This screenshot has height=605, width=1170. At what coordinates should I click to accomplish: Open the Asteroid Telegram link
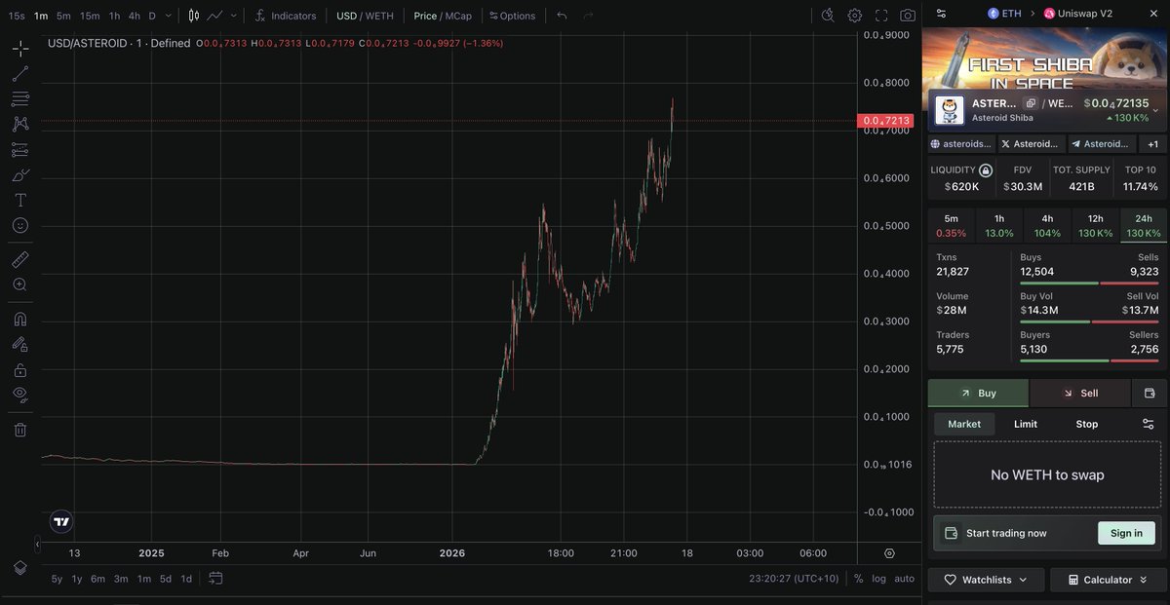1102,144
